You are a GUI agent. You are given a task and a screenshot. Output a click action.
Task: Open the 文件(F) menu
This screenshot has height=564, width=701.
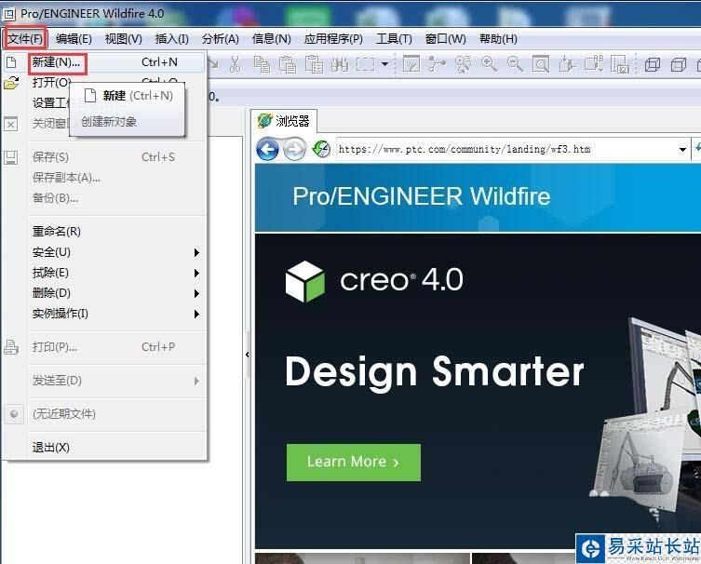tap(25, 39)
